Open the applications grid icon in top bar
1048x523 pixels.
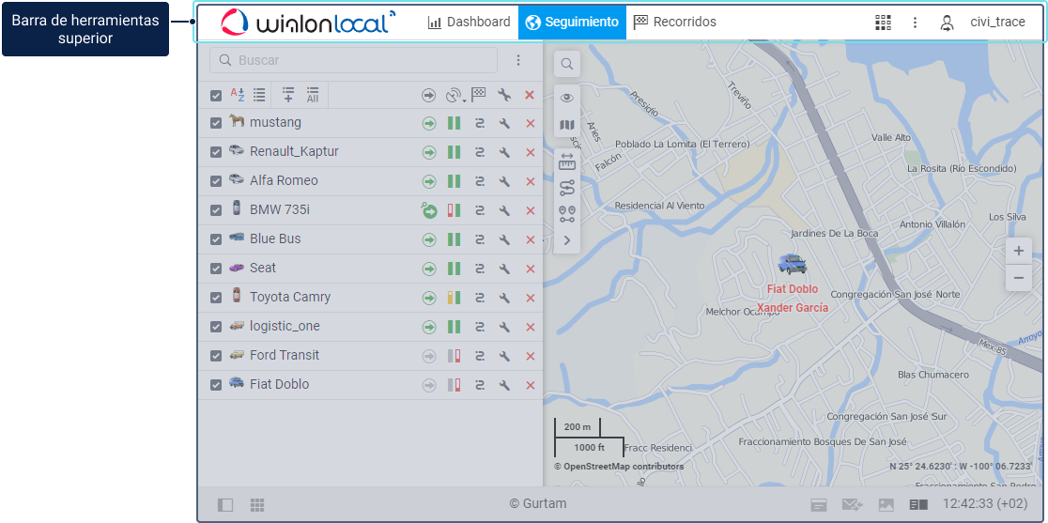(x=884, y=22)
